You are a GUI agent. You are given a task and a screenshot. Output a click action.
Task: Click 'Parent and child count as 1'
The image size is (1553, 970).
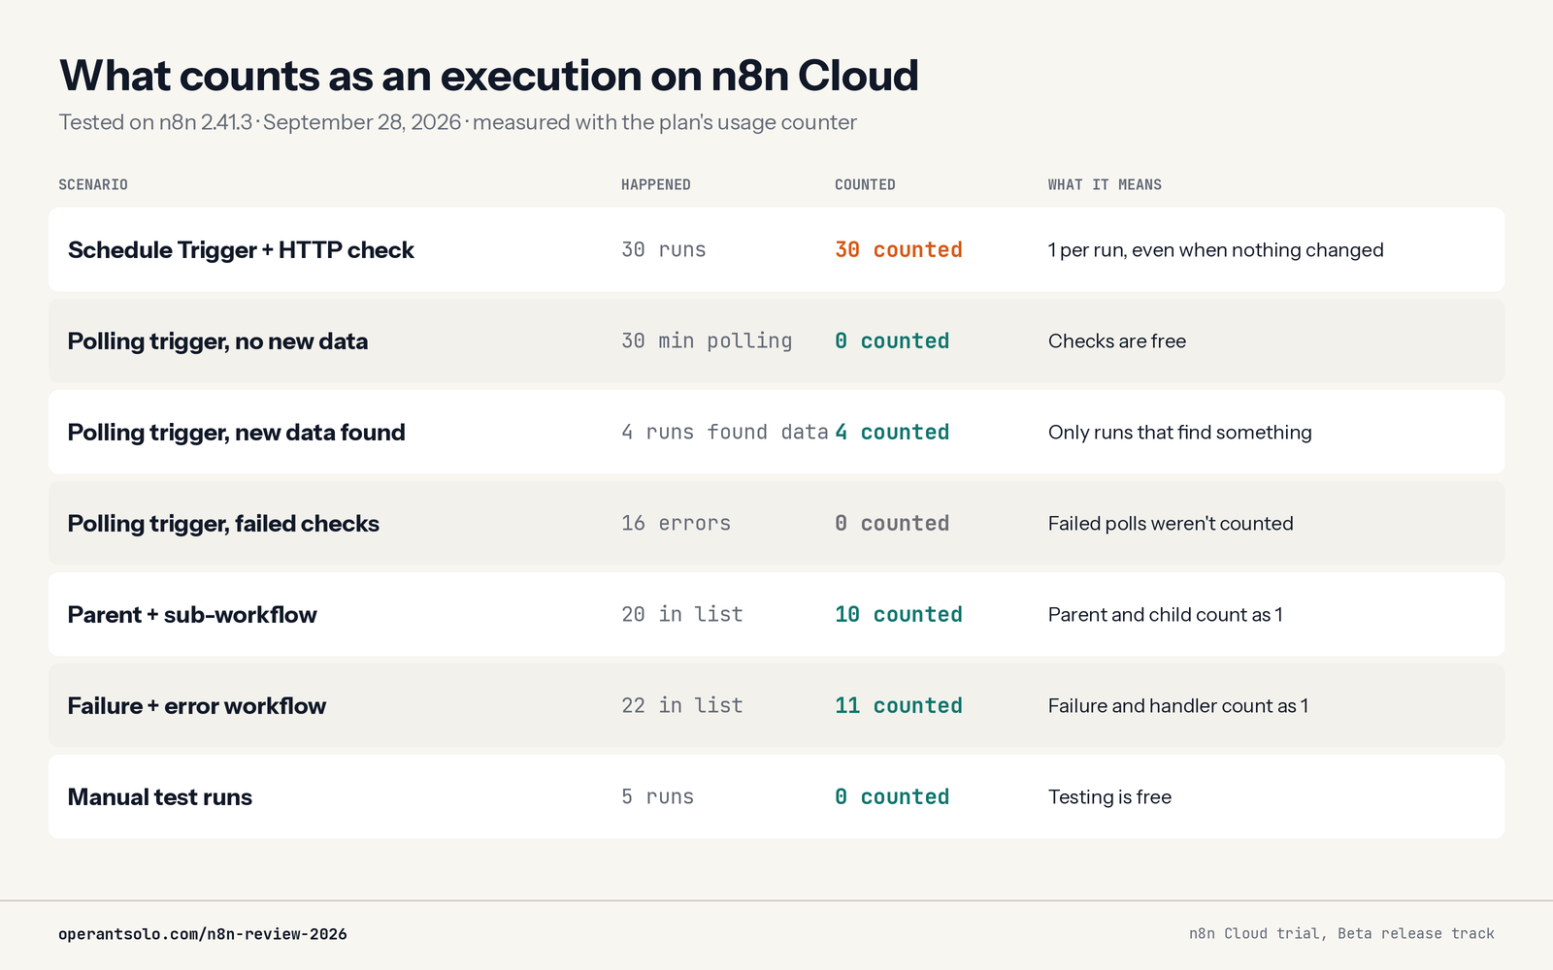pos(1166,615)
